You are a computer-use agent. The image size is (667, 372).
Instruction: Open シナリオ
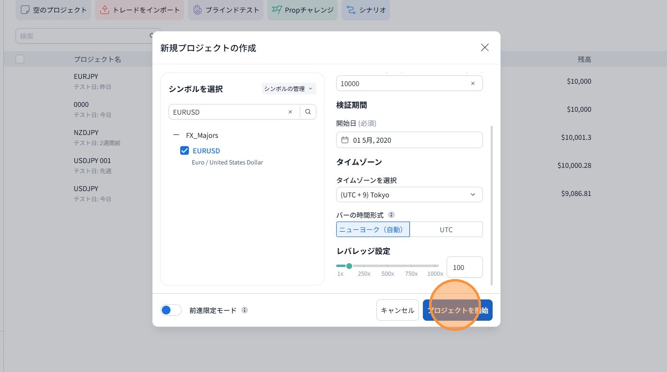coord(366,10)
